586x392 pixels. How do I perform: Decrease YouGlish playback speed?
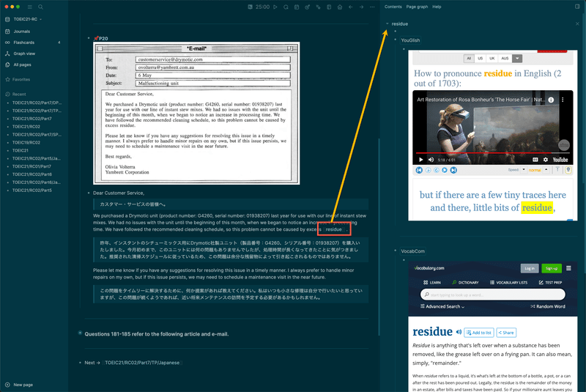[524, 170]
